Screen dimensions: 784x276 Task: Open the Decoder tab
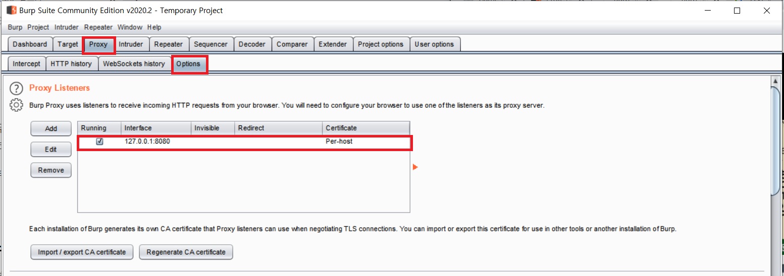tap(252, 44)
